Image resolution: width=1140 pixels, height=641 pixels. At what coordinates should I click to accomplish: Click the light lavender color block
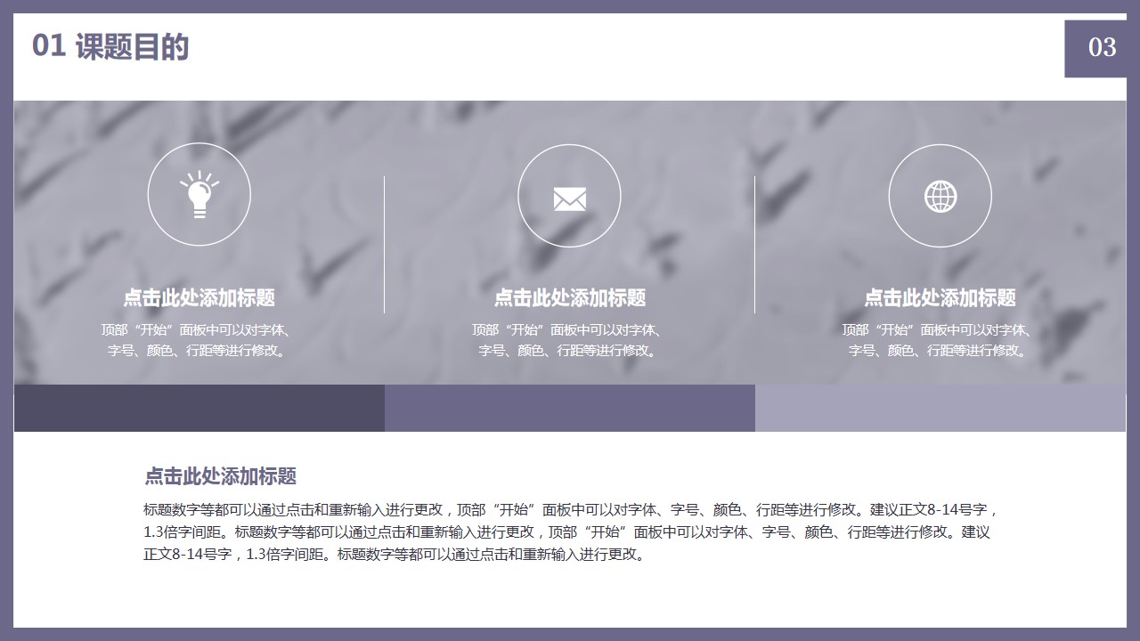pos(940,408)
